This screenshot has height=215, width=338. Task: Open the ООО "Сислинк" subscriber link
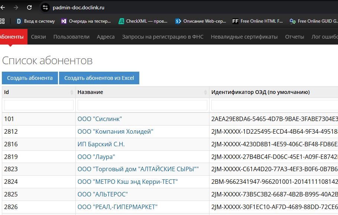[100, 119]
